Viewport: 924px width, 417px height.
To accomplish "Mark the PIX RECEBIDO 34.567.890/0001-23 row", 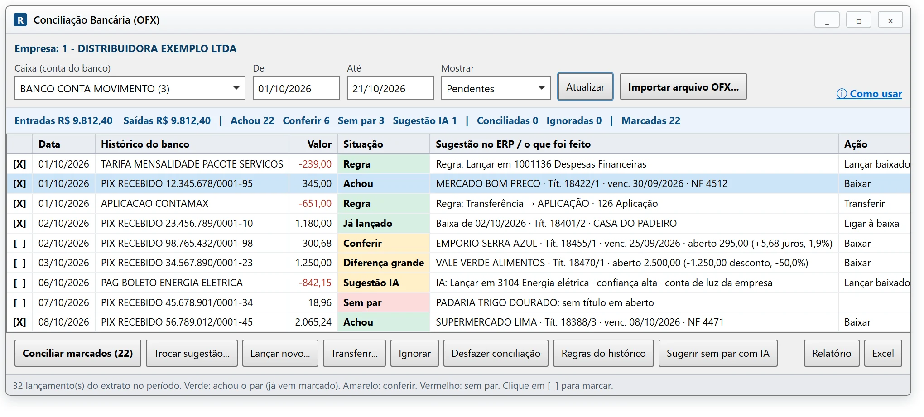I will click(x=19, y=263).
